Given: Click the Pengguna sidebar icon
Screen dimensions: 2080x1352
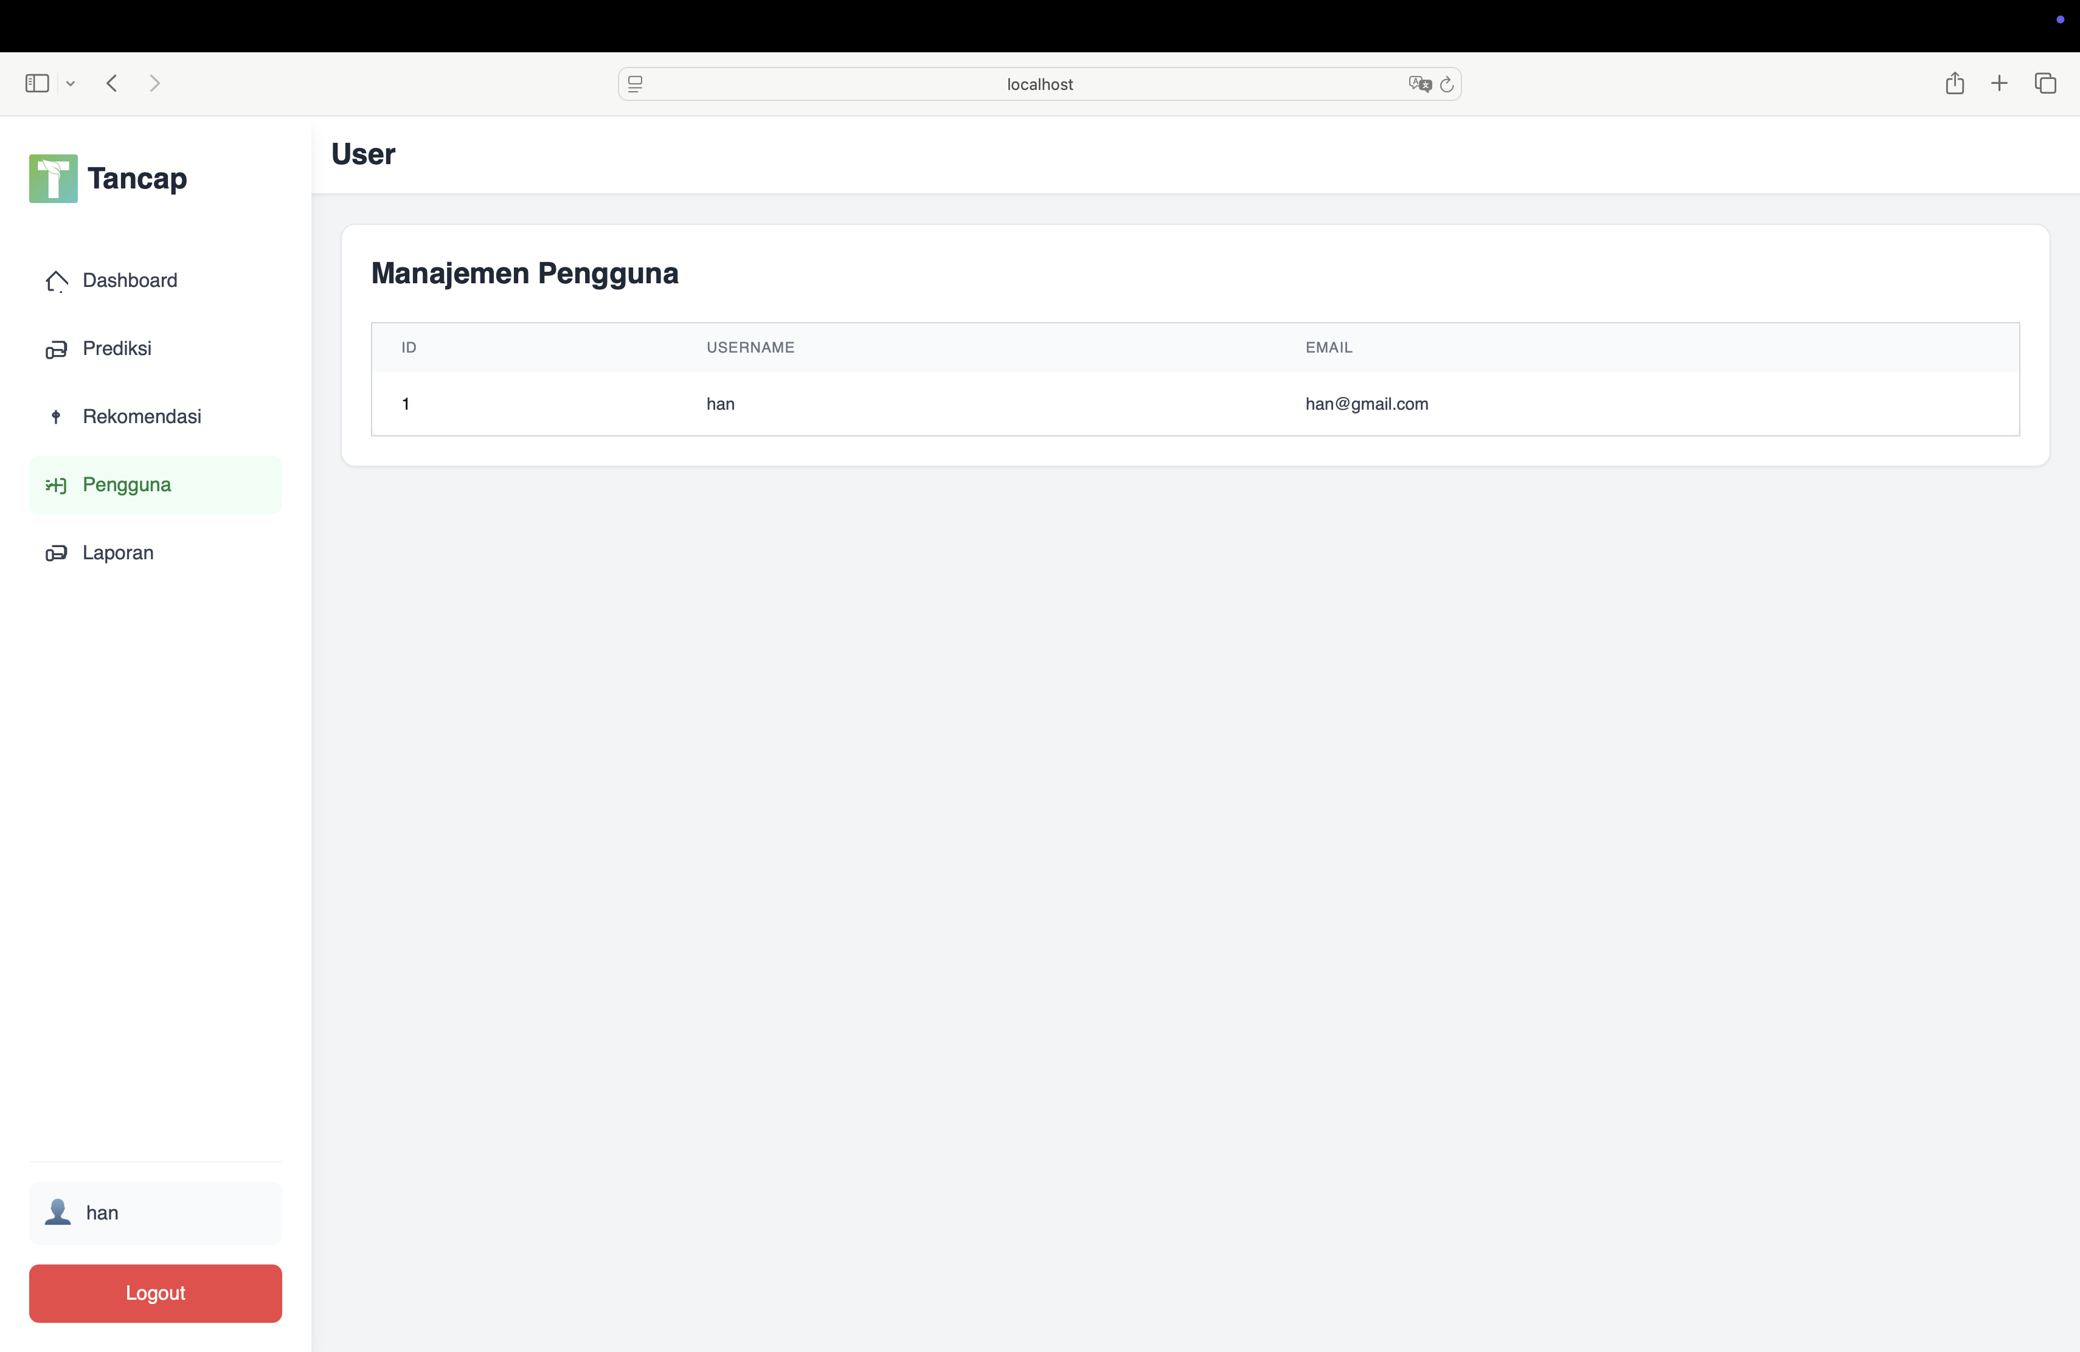Looking at the screenshot, I should (56, 485).
